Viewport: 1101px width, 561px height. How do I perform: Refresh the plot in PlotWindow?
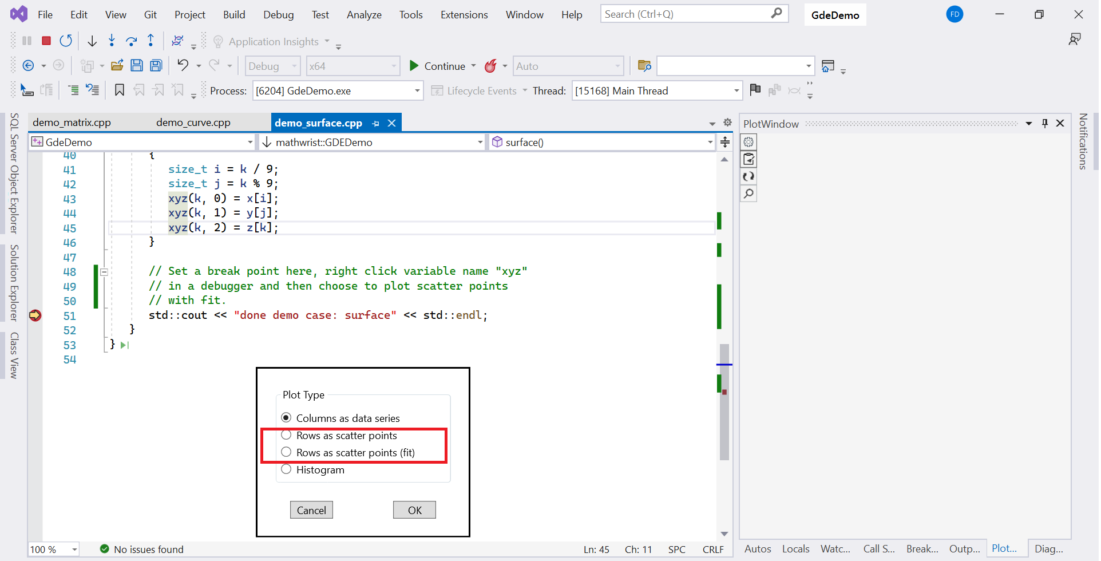pos(748,176)
